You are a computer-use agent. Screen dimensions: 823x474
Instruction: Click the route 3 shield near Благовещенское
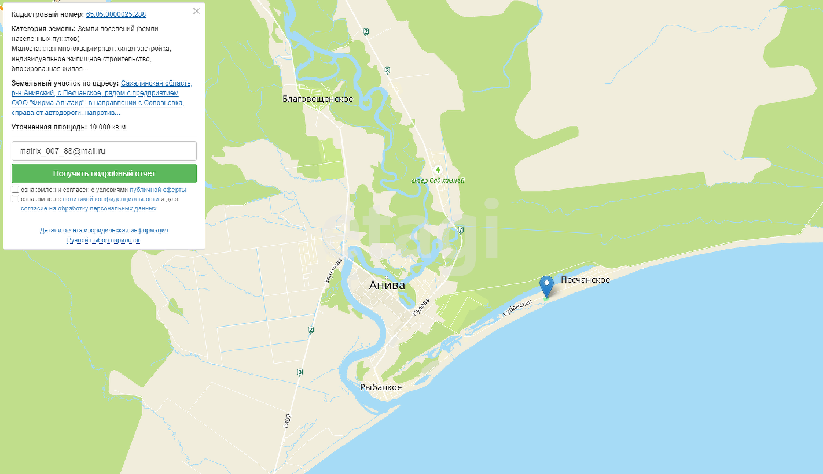click(x=387, y=71)
